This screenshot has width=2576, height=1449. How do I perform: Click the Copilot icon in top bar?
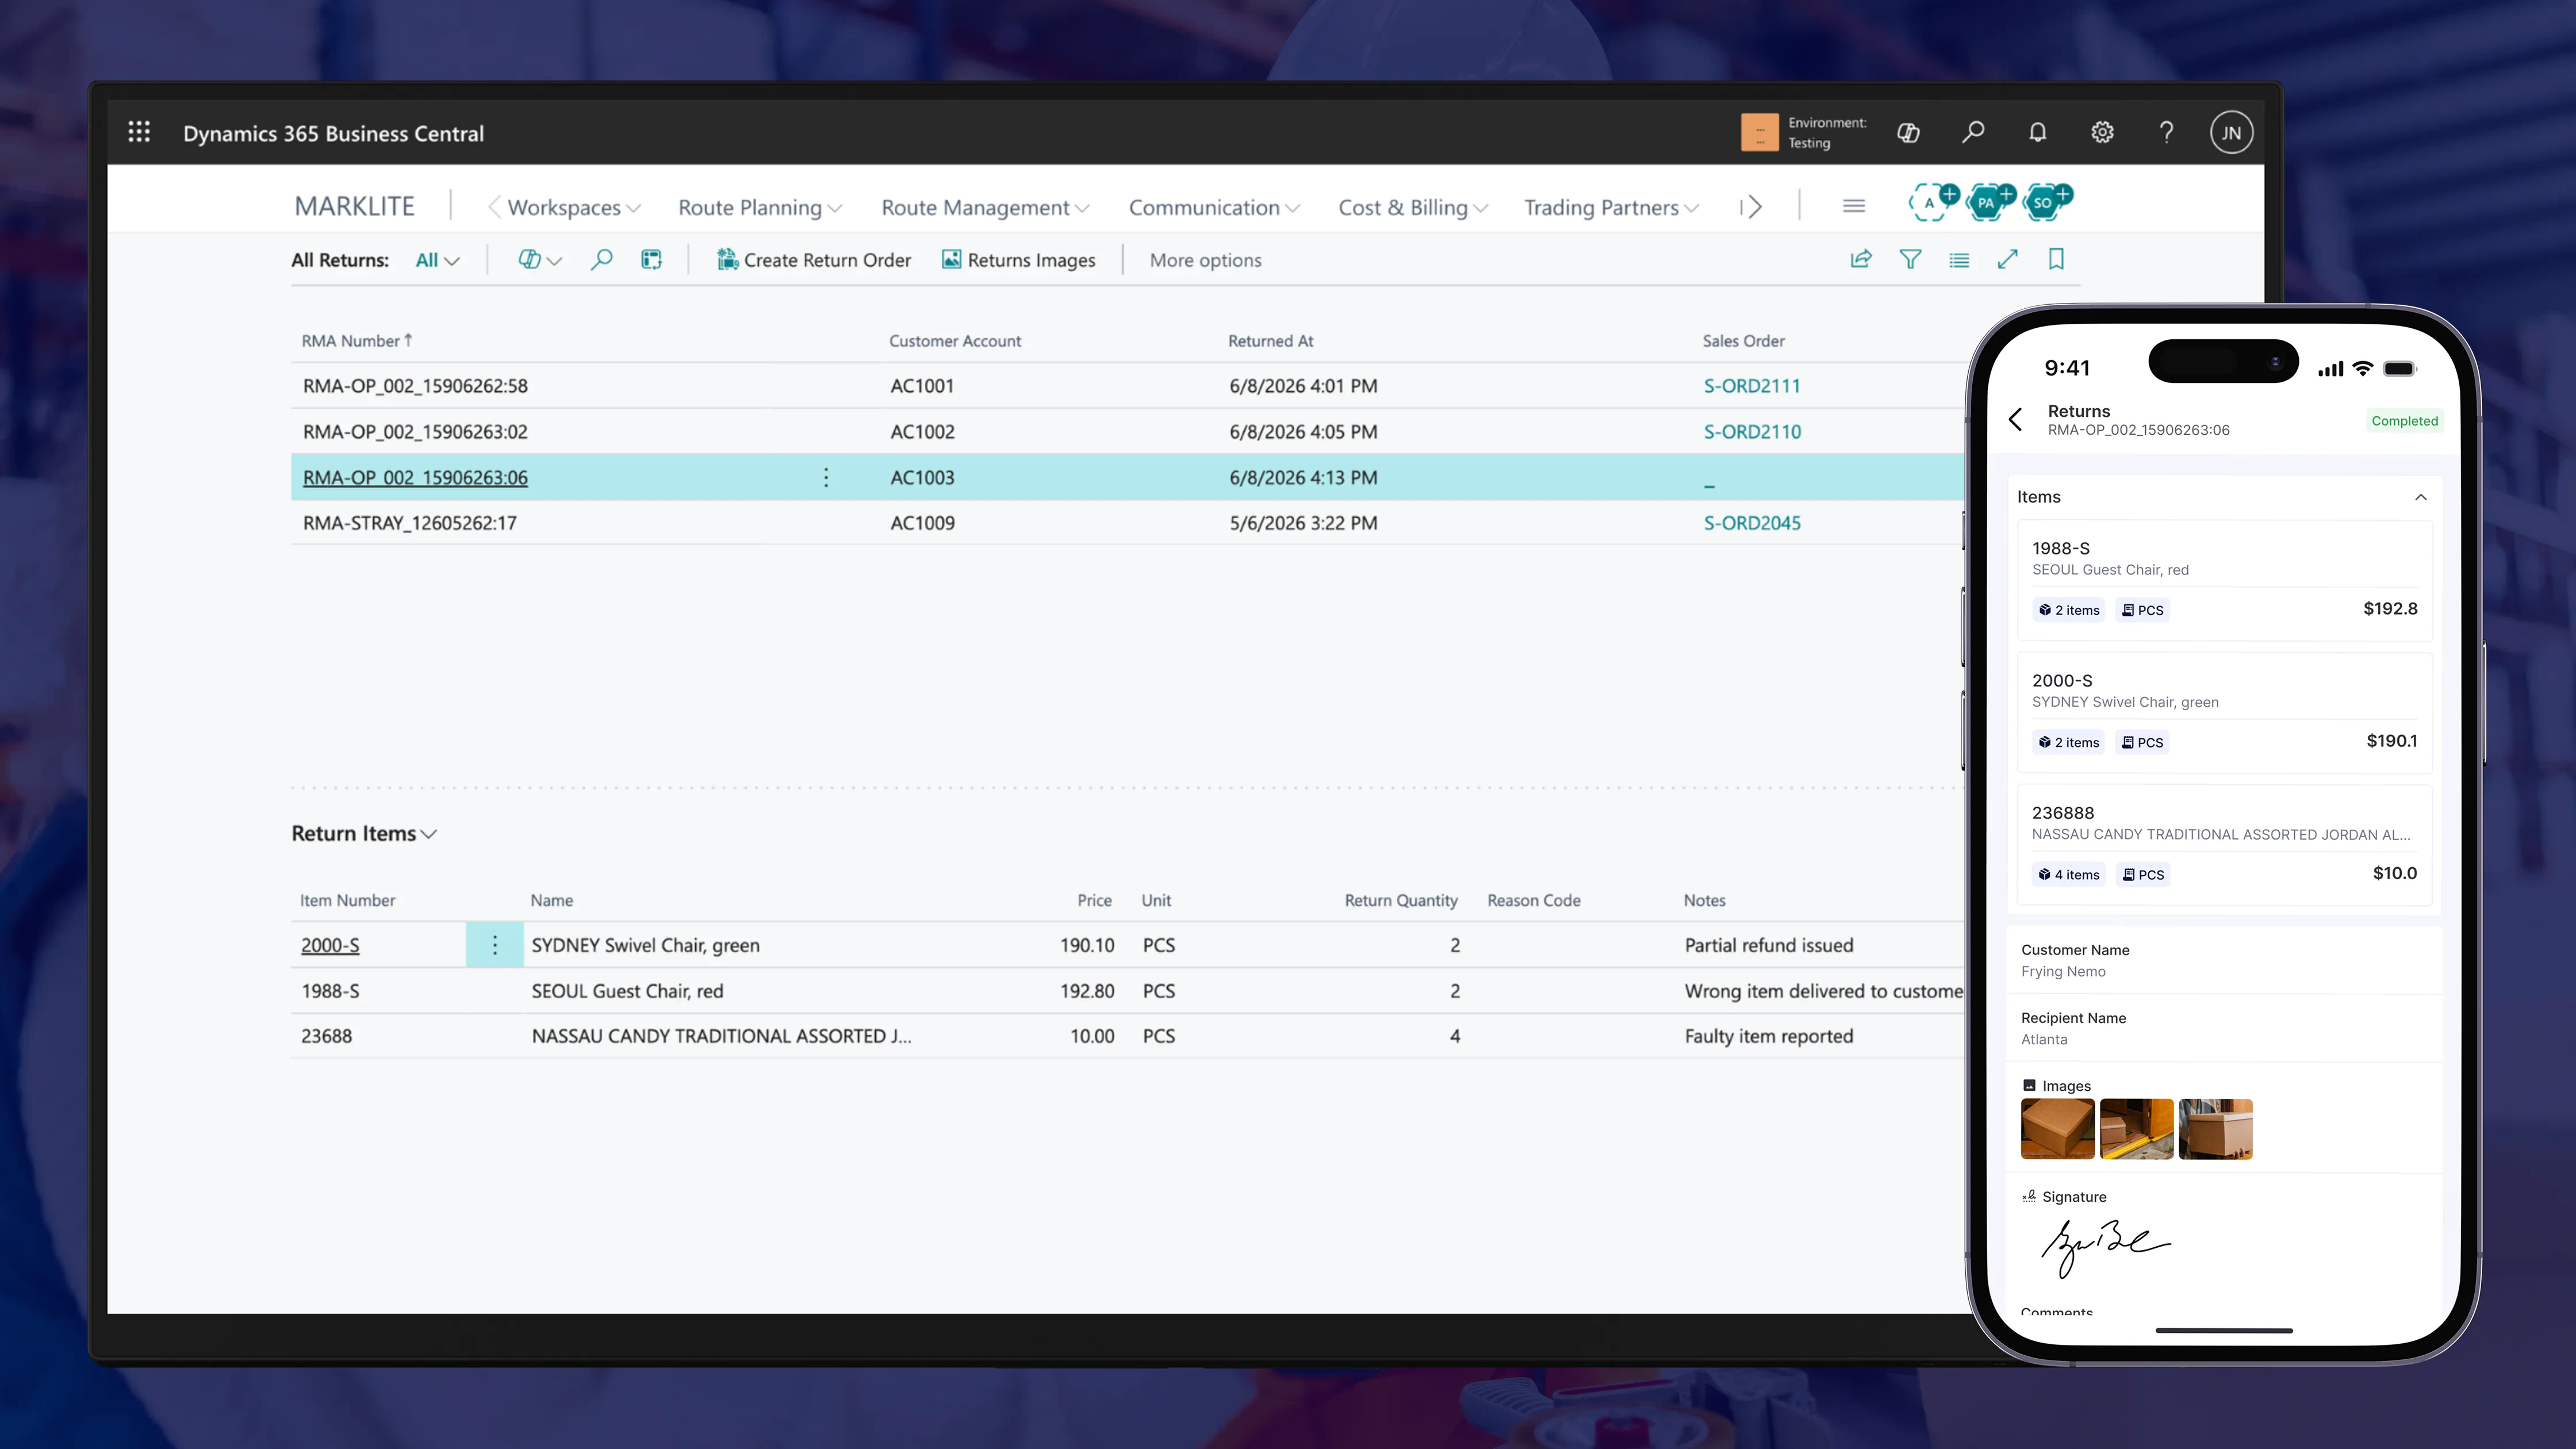(x=1908, y=132)
